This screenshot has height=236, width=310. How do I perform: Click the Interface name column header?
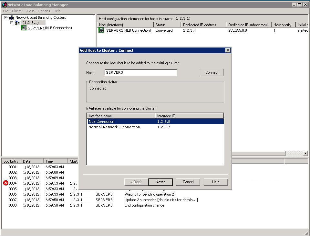coord(121,116)
